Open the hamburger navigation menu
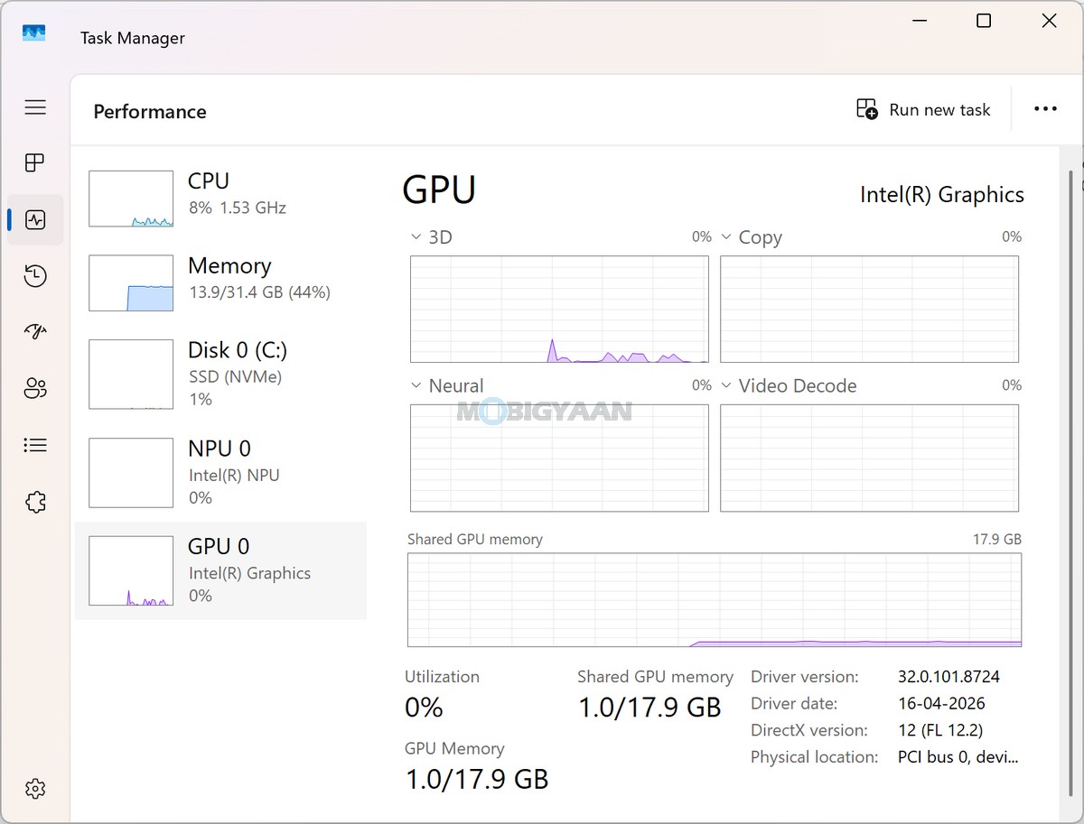 pos(35,107)
